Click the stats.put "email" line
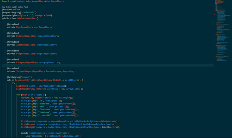 (x=45, y=107)
